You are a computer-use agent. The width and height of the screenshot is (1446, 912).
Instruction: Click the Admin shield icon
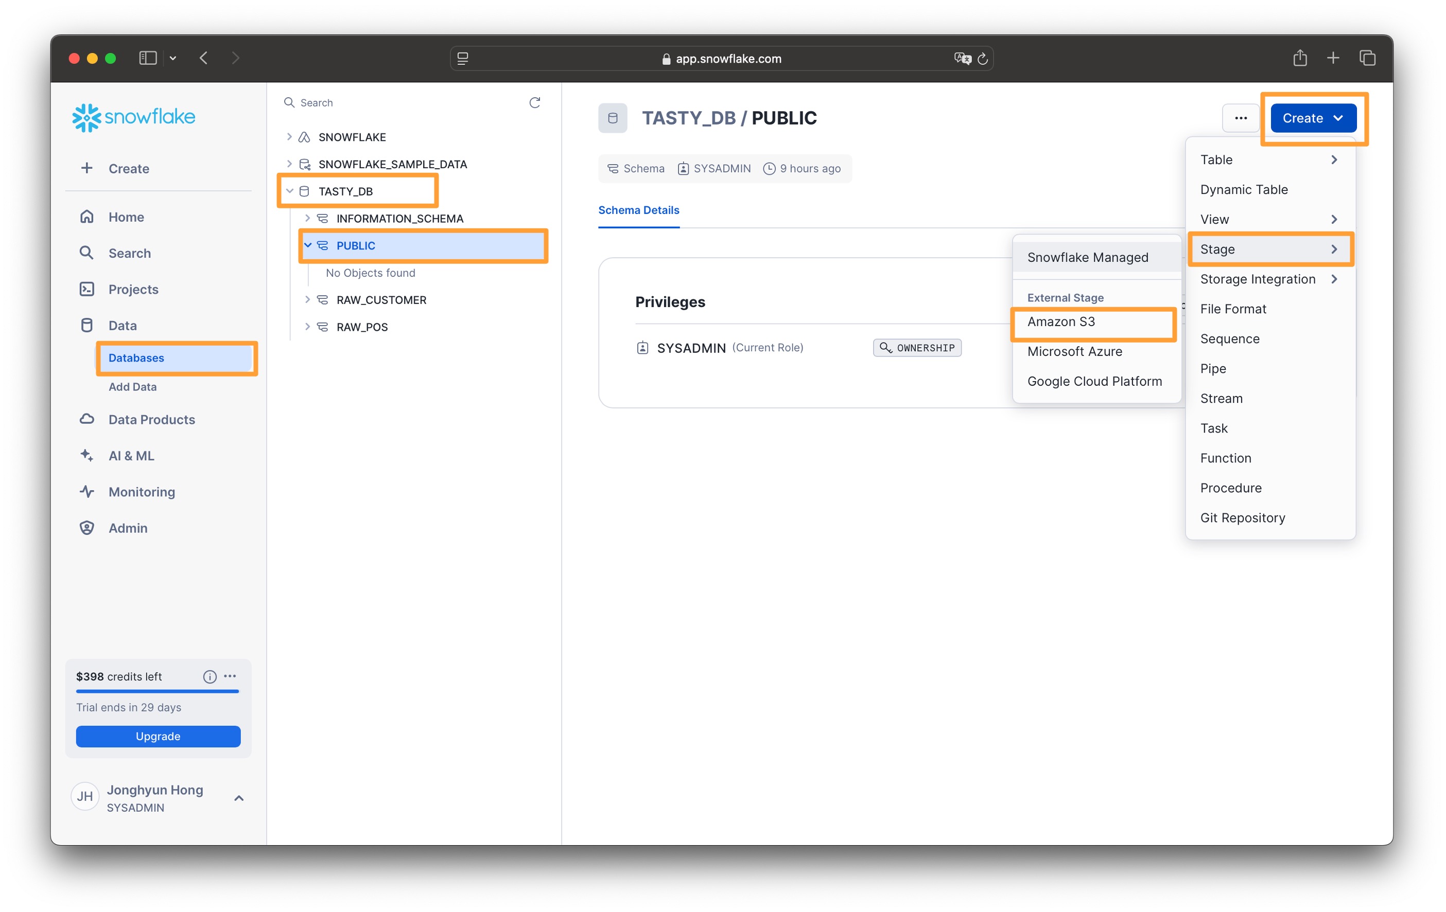coord(87,527)
